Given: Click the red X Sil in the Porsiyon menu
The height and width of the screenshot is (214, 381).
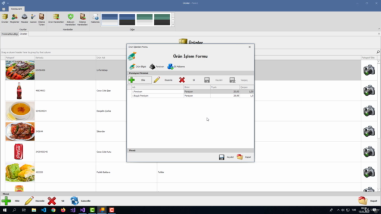Looking at the screenshot, I should [187, 80].
